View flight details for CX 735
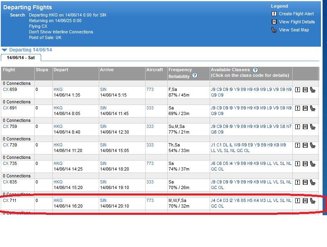This screenshot has width=327, height=247. (305, 164)
